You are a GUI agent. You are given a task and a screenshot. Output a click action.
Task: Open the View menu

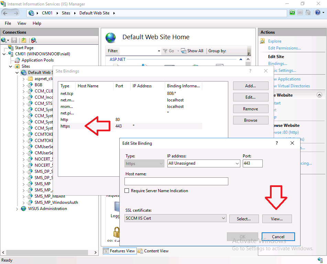[x=22, y=23]
